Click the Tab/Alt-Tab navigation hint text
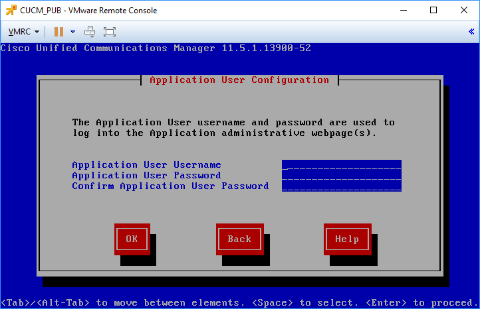This screenshot has height=309, width=480. click(240, 303)
